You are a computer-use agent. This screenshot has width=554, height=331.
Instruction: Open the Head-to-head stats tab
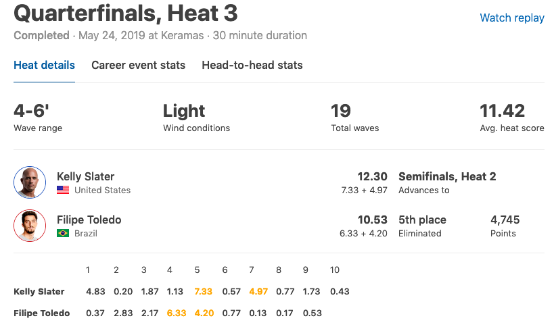point(252,66)
